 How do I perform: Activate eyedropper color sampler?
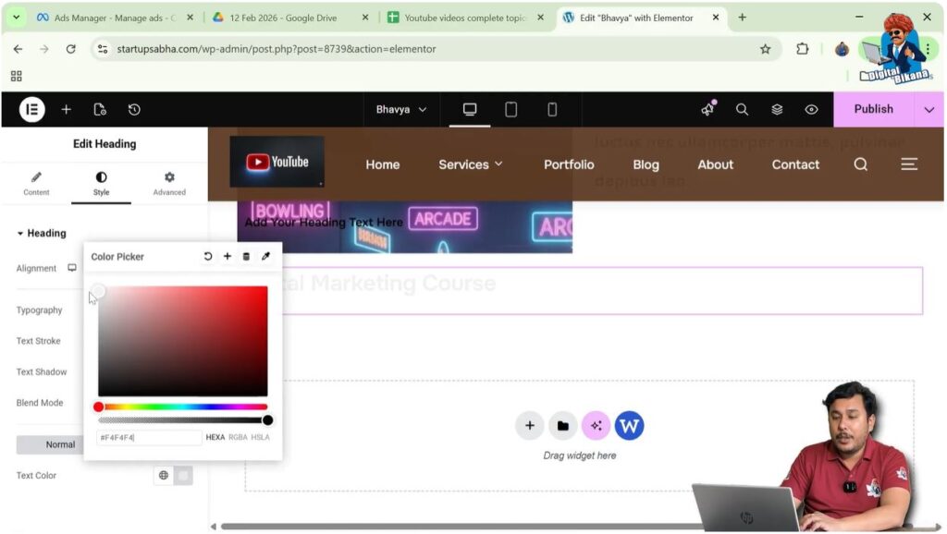coord(265,257)
